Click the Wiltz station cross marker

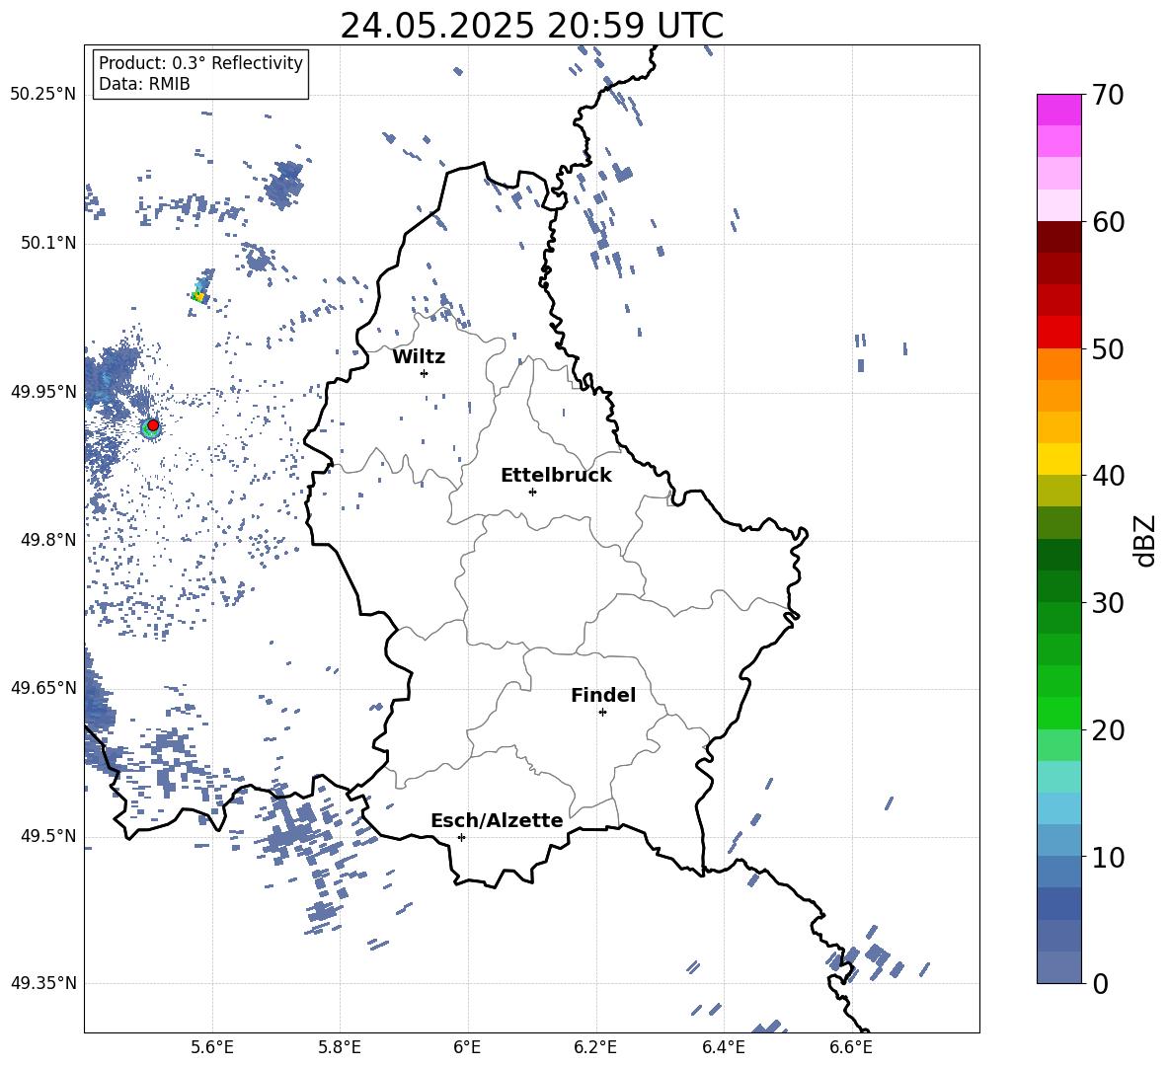point(425,373)
